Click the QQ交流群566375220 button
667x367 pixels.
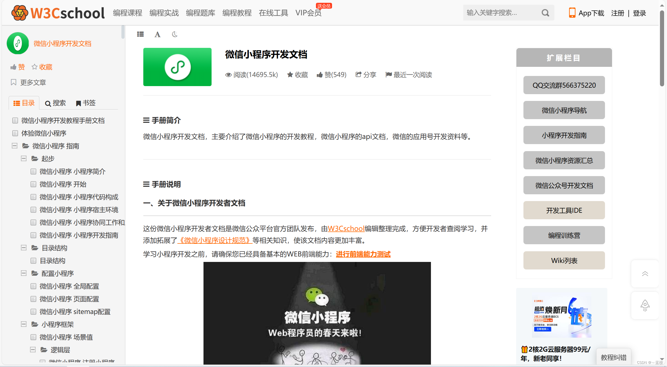[x=564, y=85]
